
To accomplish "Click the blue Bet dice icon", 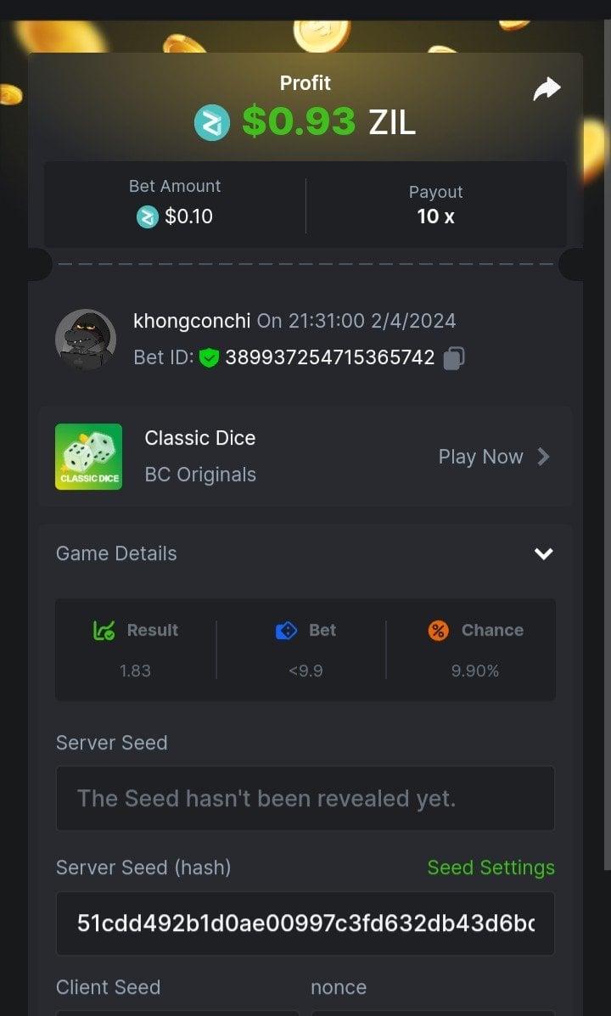I will 287,631.
